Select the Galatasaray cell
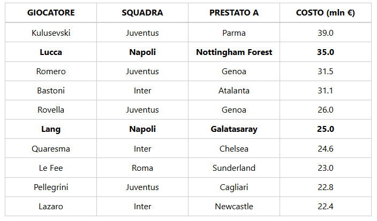The height and width of the screenshot is (221, 377). coord(234,129)
